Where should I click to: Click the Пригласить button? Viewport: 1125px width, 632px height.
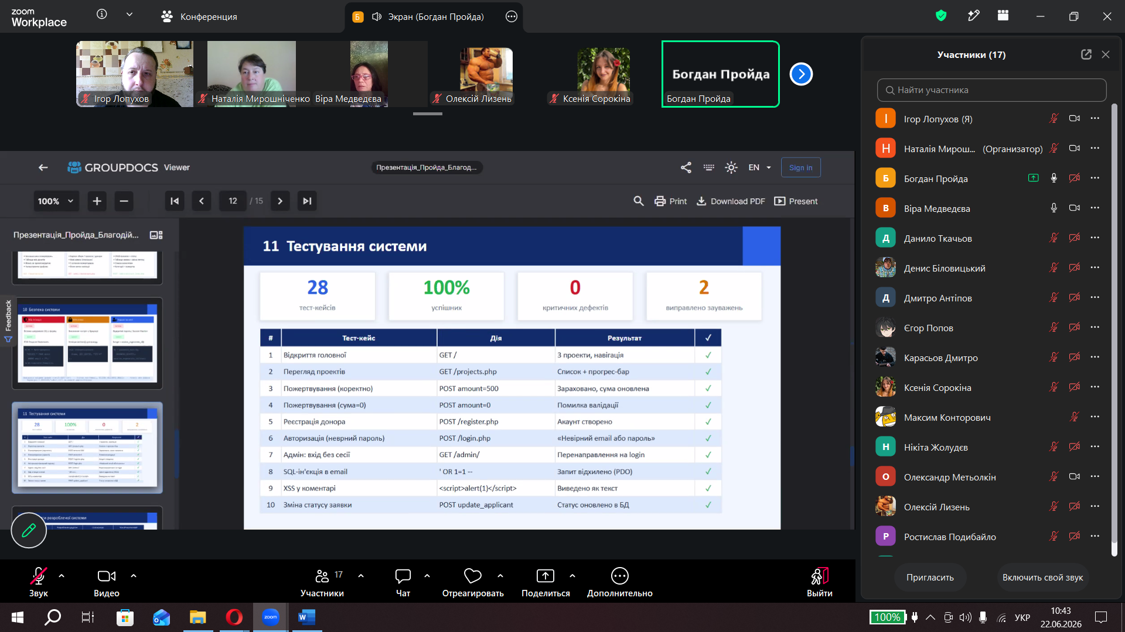click(930, 578)
